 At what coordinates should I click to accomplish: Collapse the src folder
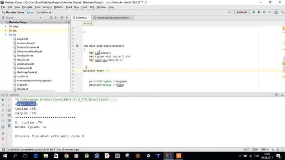click(x=6, y=35)
